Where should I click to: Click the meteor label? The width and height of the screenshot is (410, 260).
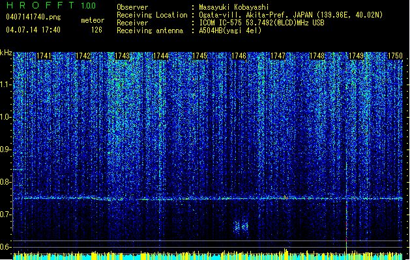click(93, 20)
